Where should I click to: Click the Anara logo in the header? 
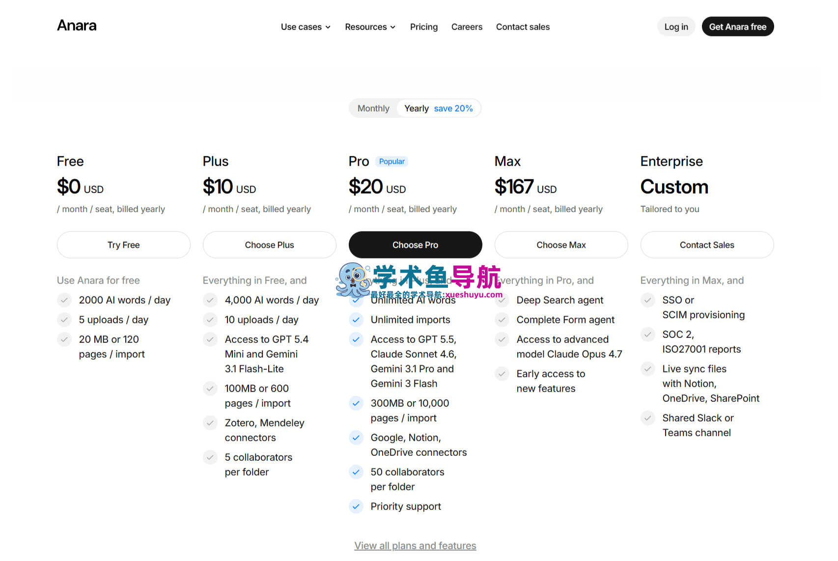pos(77,26)
